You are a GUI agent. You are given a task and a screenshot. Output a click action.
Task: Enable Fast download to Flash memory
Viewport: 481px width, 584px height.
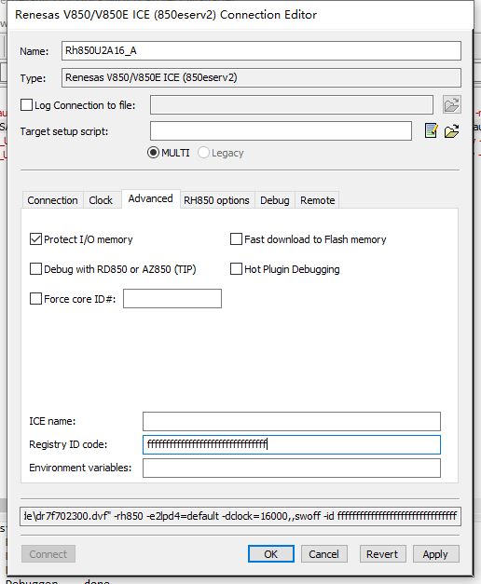[x=236, y=239]
